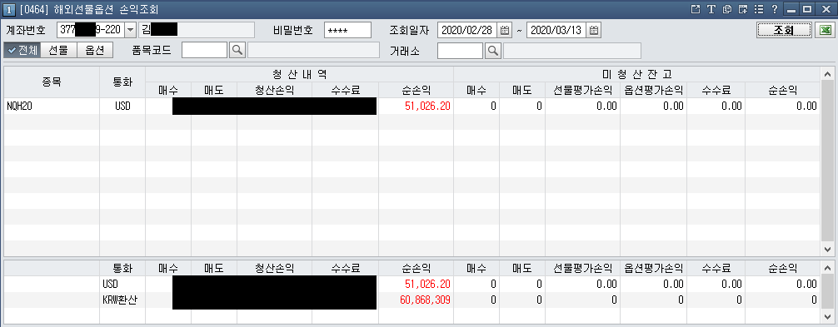Image resolution: width=838 pixels, height=327 pixels.
Task: Open the end date calendar picker
Action: pos(593,31)
